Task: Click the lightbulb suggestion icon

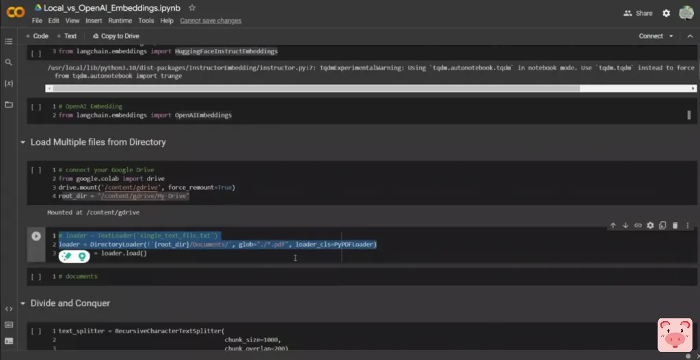Action: (x=82, y=256)
